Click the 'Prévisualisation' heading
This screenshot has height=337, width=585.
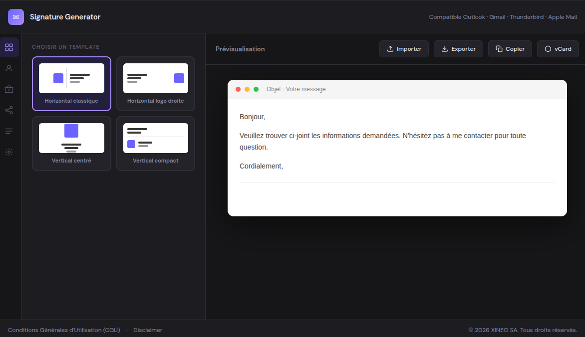tap(240, 49)
